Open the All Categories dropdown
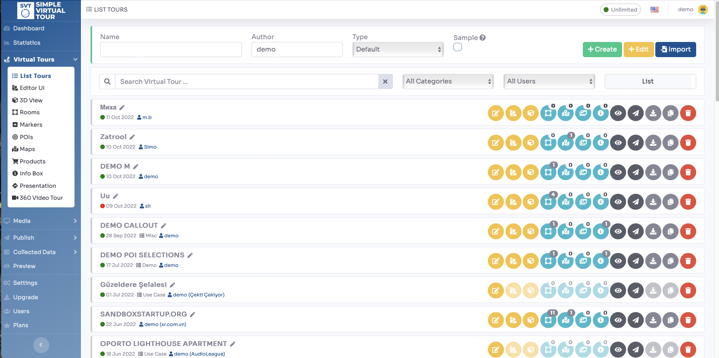719x358 pixels. (448, 82)
